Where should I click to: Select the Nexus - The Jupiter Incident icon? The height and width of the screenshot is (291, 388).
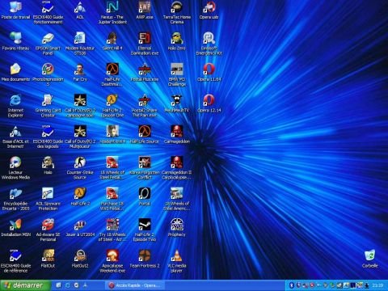click(112, 7)
